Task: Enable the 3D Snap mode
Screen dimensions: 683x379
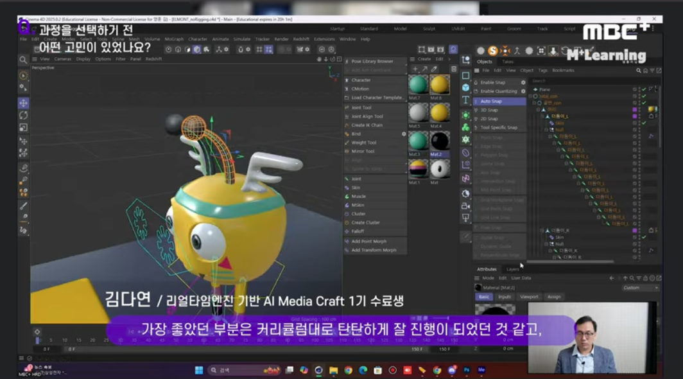Action: coord(488,110)
